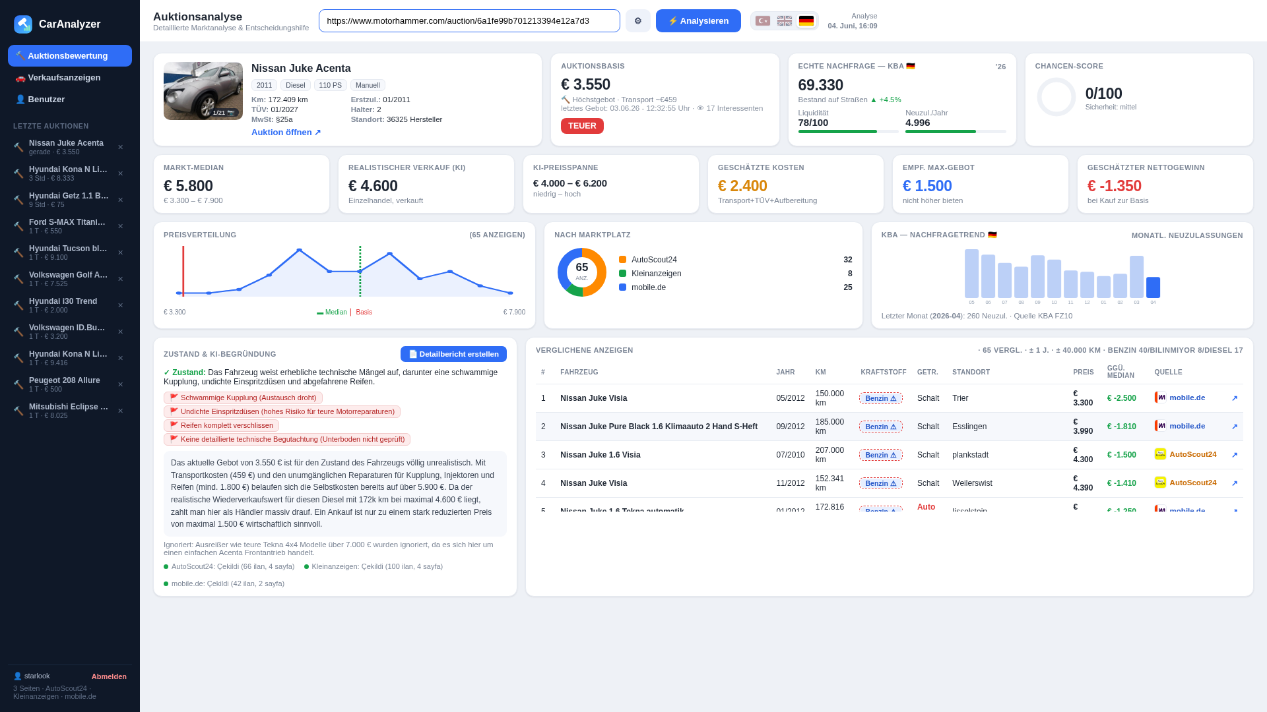
Task: Open mobile.de link in Esslingen row
Action: tap(1186, 426)
